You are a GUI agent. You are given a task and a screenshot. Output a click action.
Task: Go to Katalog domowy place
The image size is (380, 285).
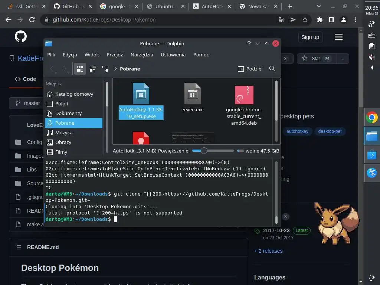click(74, 94)
